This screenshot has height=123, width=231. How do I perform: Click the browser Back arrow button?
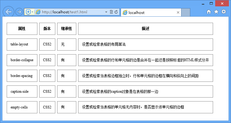tap(9, 12)
